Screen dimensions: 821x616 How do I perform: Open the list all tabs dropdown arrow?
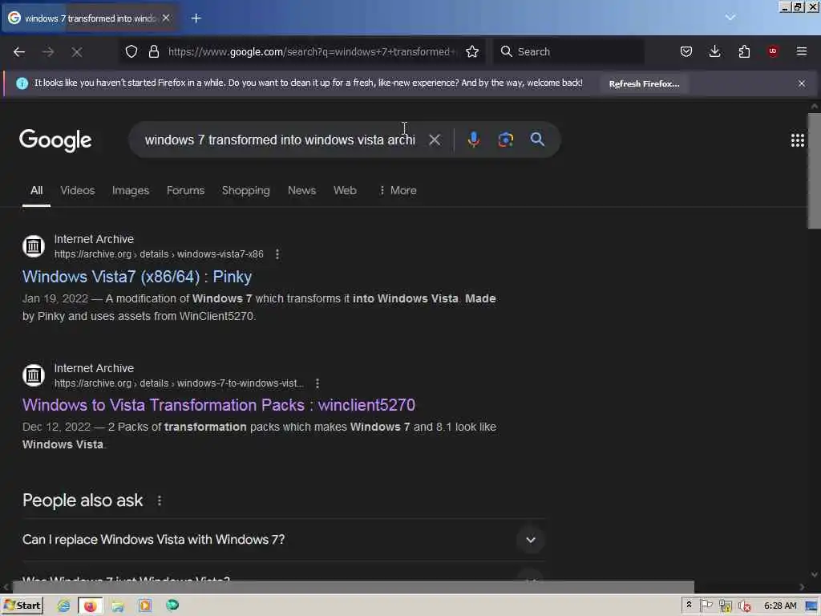tap(730, 18)
